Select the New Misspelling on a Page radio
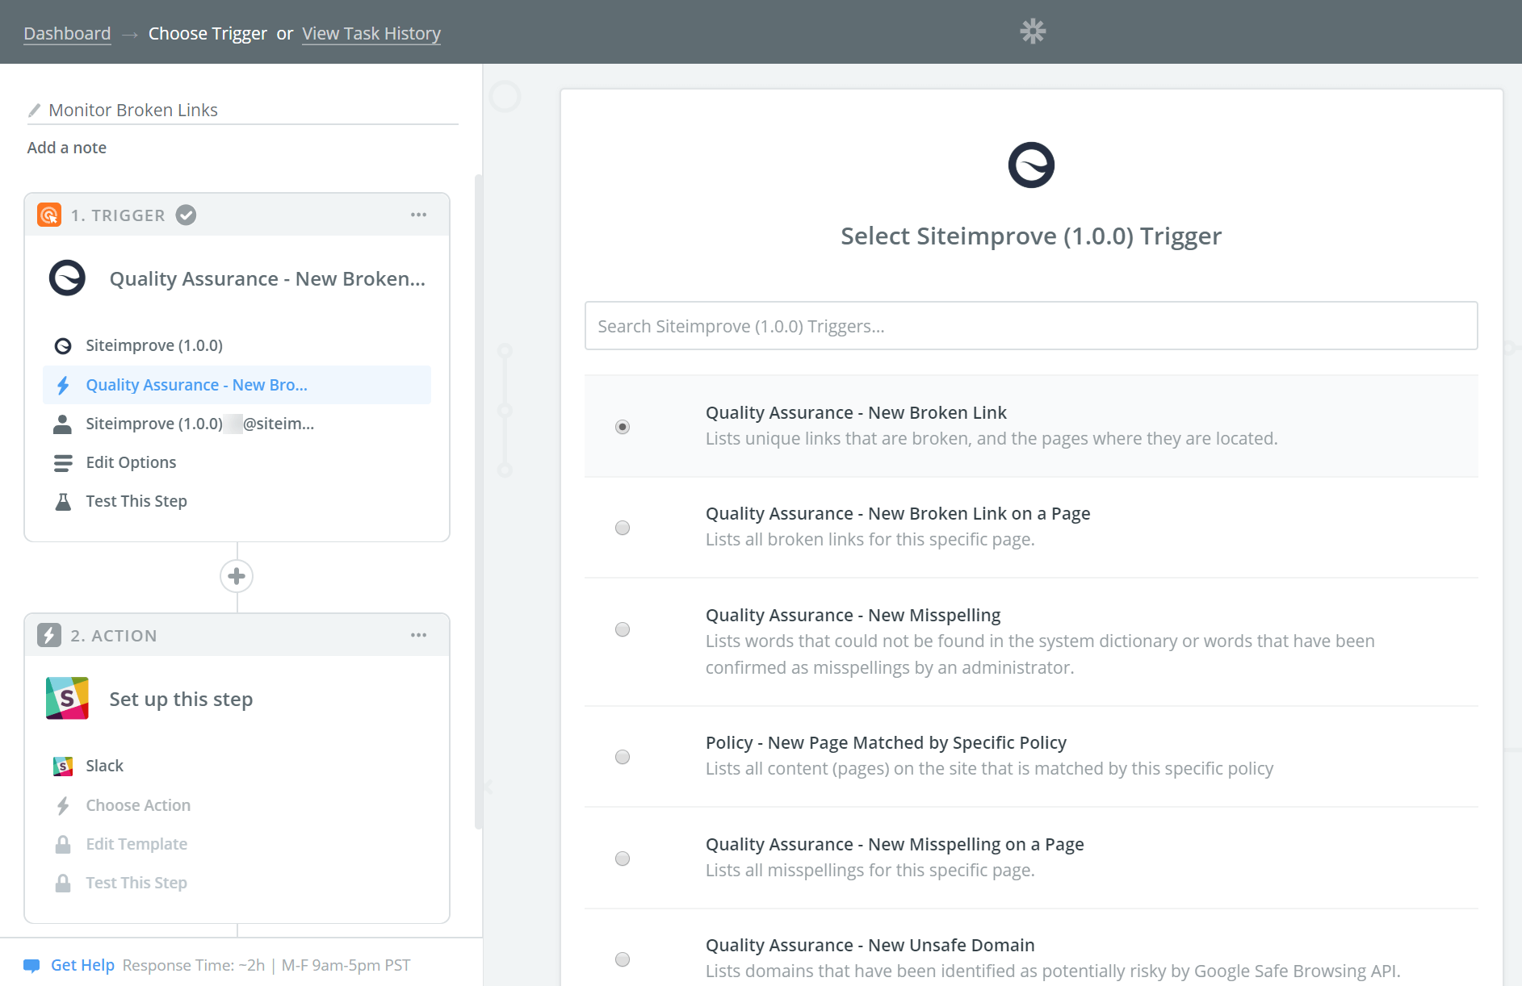Screen dimensions: 1522x986 tap(623, 859)
